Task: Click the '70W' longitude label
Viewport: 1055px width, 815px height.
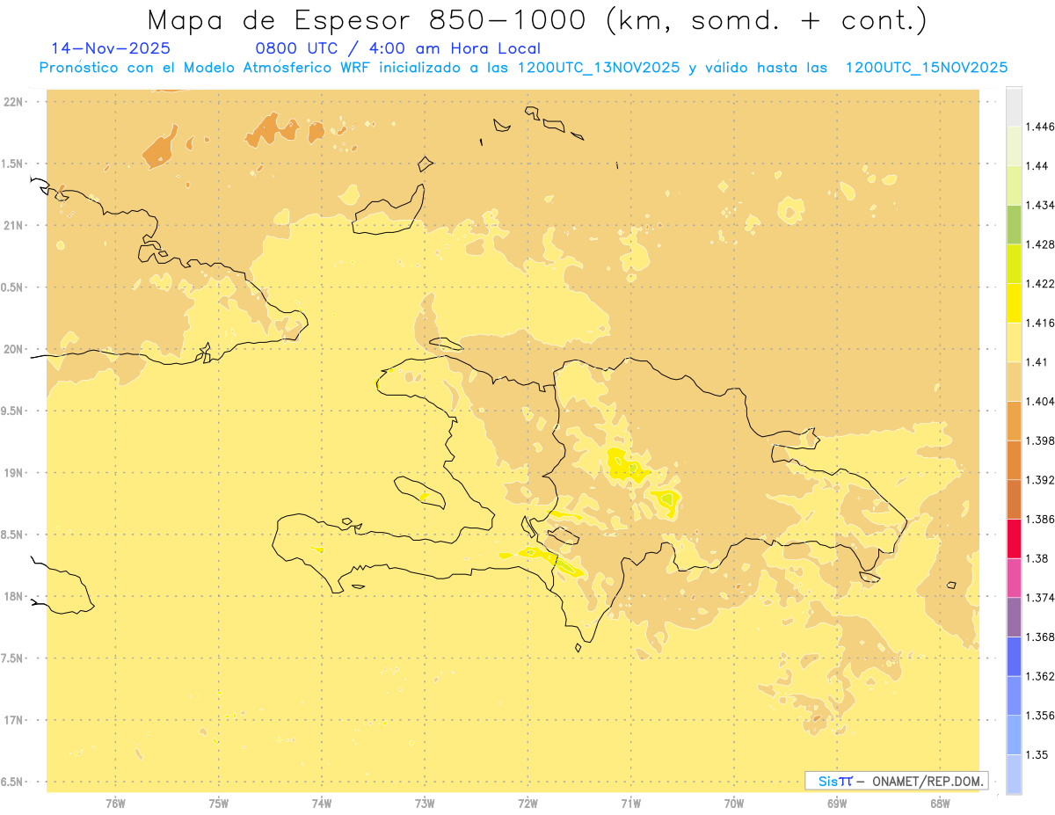Action: point(734,804)
